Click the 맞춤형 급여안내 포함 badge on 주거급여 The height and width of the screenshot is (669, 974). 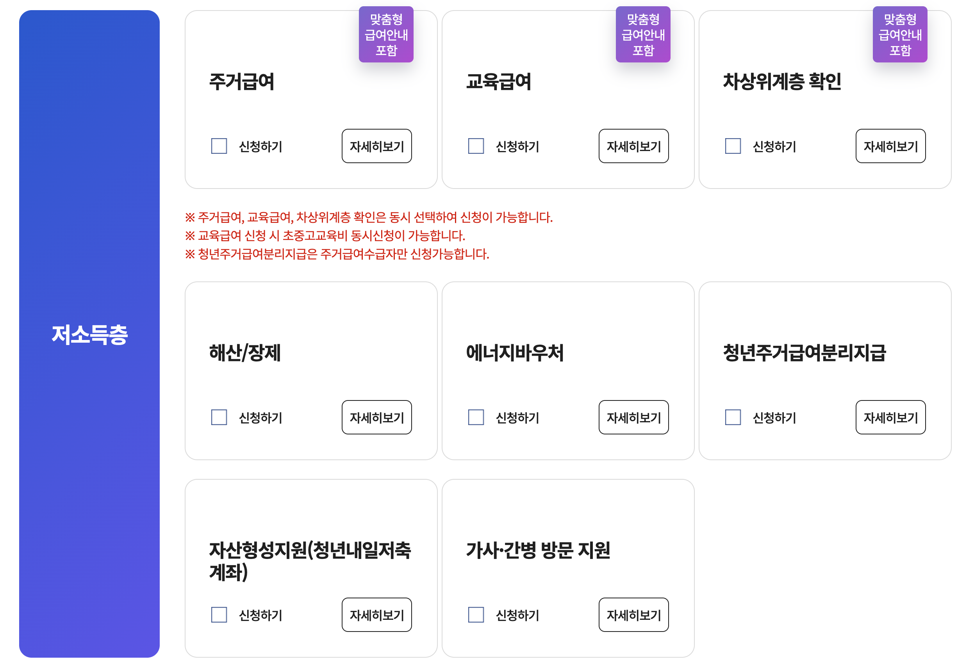point(386,34)
